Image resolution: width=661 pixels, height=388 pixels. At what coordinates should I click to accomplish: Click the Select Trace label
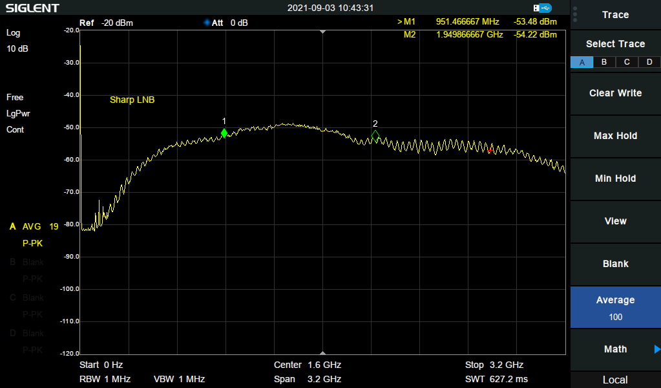click(x=616, y=44)
